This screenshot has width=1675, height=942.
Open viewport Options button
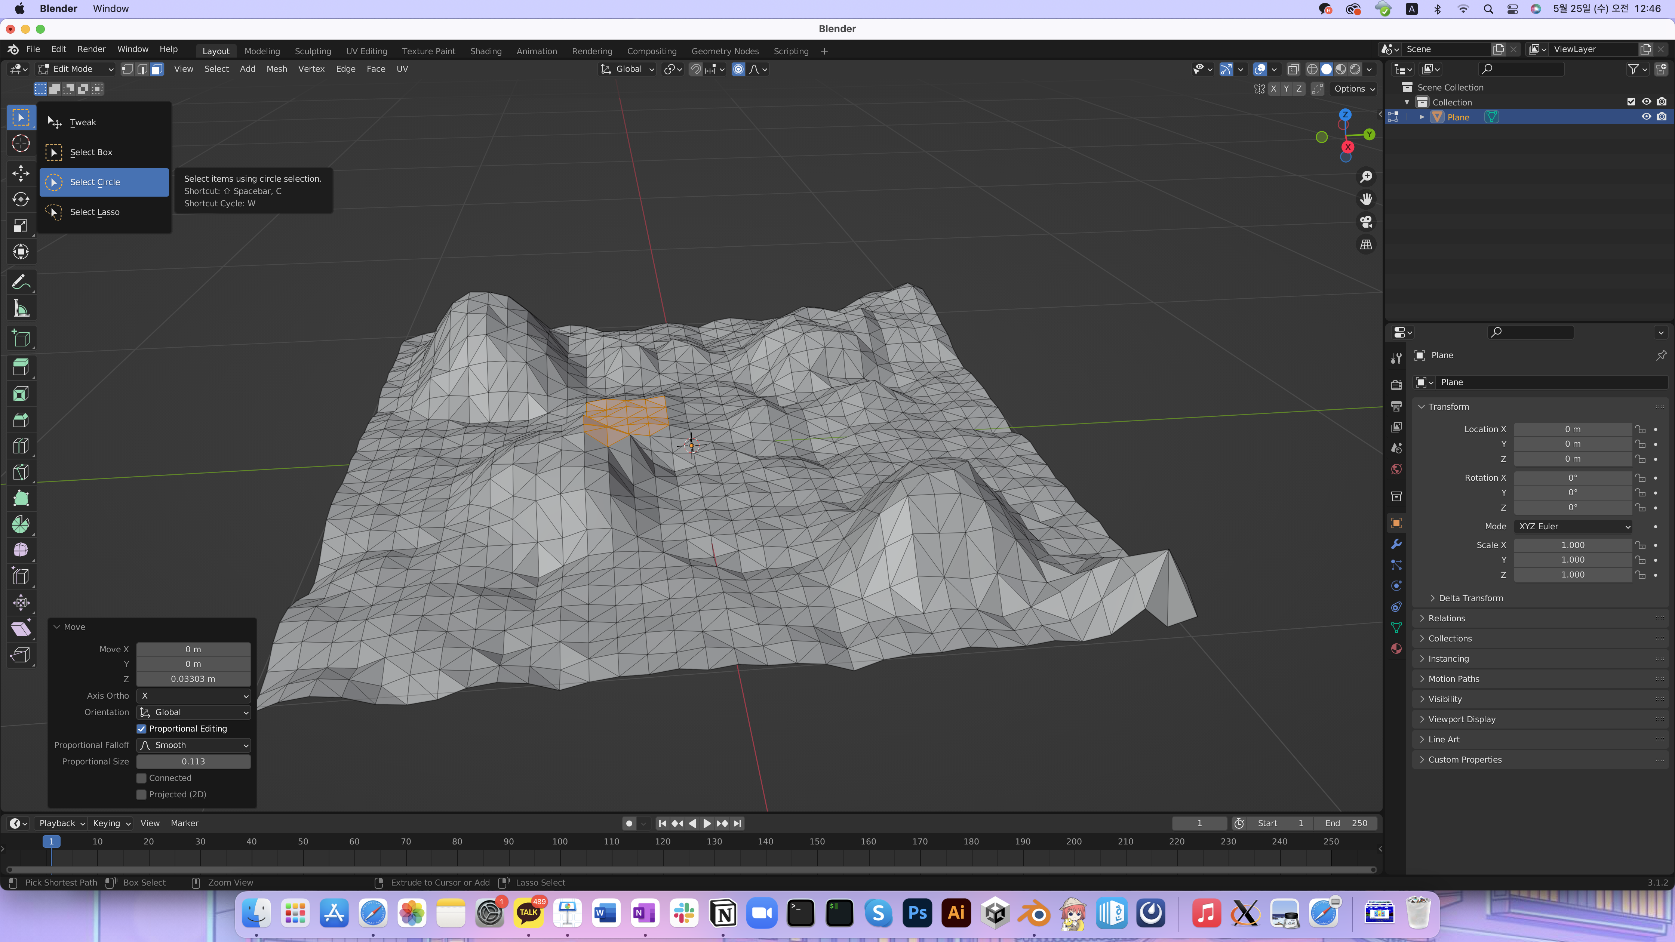tap(1355, 89)
